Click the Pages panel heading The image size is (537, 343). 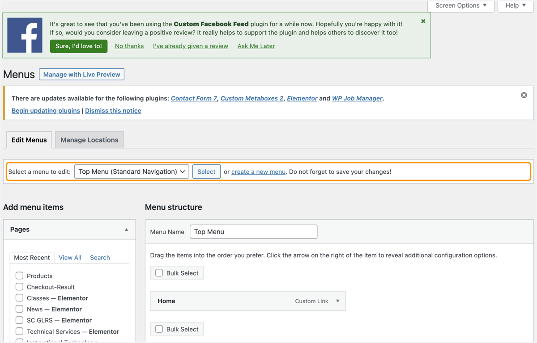pos(69,230)
